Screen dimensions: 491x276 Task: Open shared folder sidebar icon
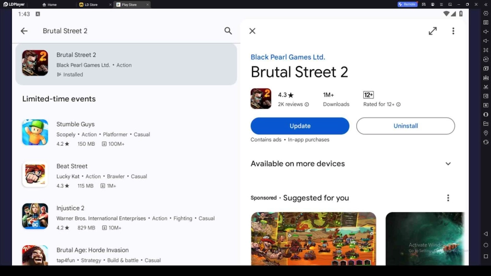coord(486,124)
